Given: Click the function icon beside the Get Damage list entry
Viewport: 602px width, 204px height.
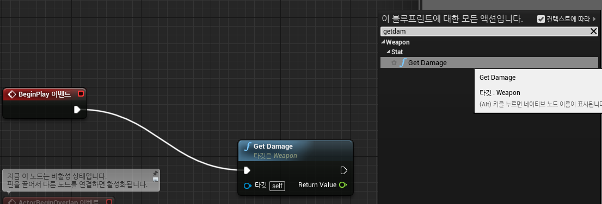Looking at the screenshot, I should click(402, 62).
